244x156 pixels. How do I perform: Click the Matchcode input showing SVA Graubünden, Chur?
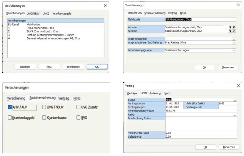pos(200,19)
